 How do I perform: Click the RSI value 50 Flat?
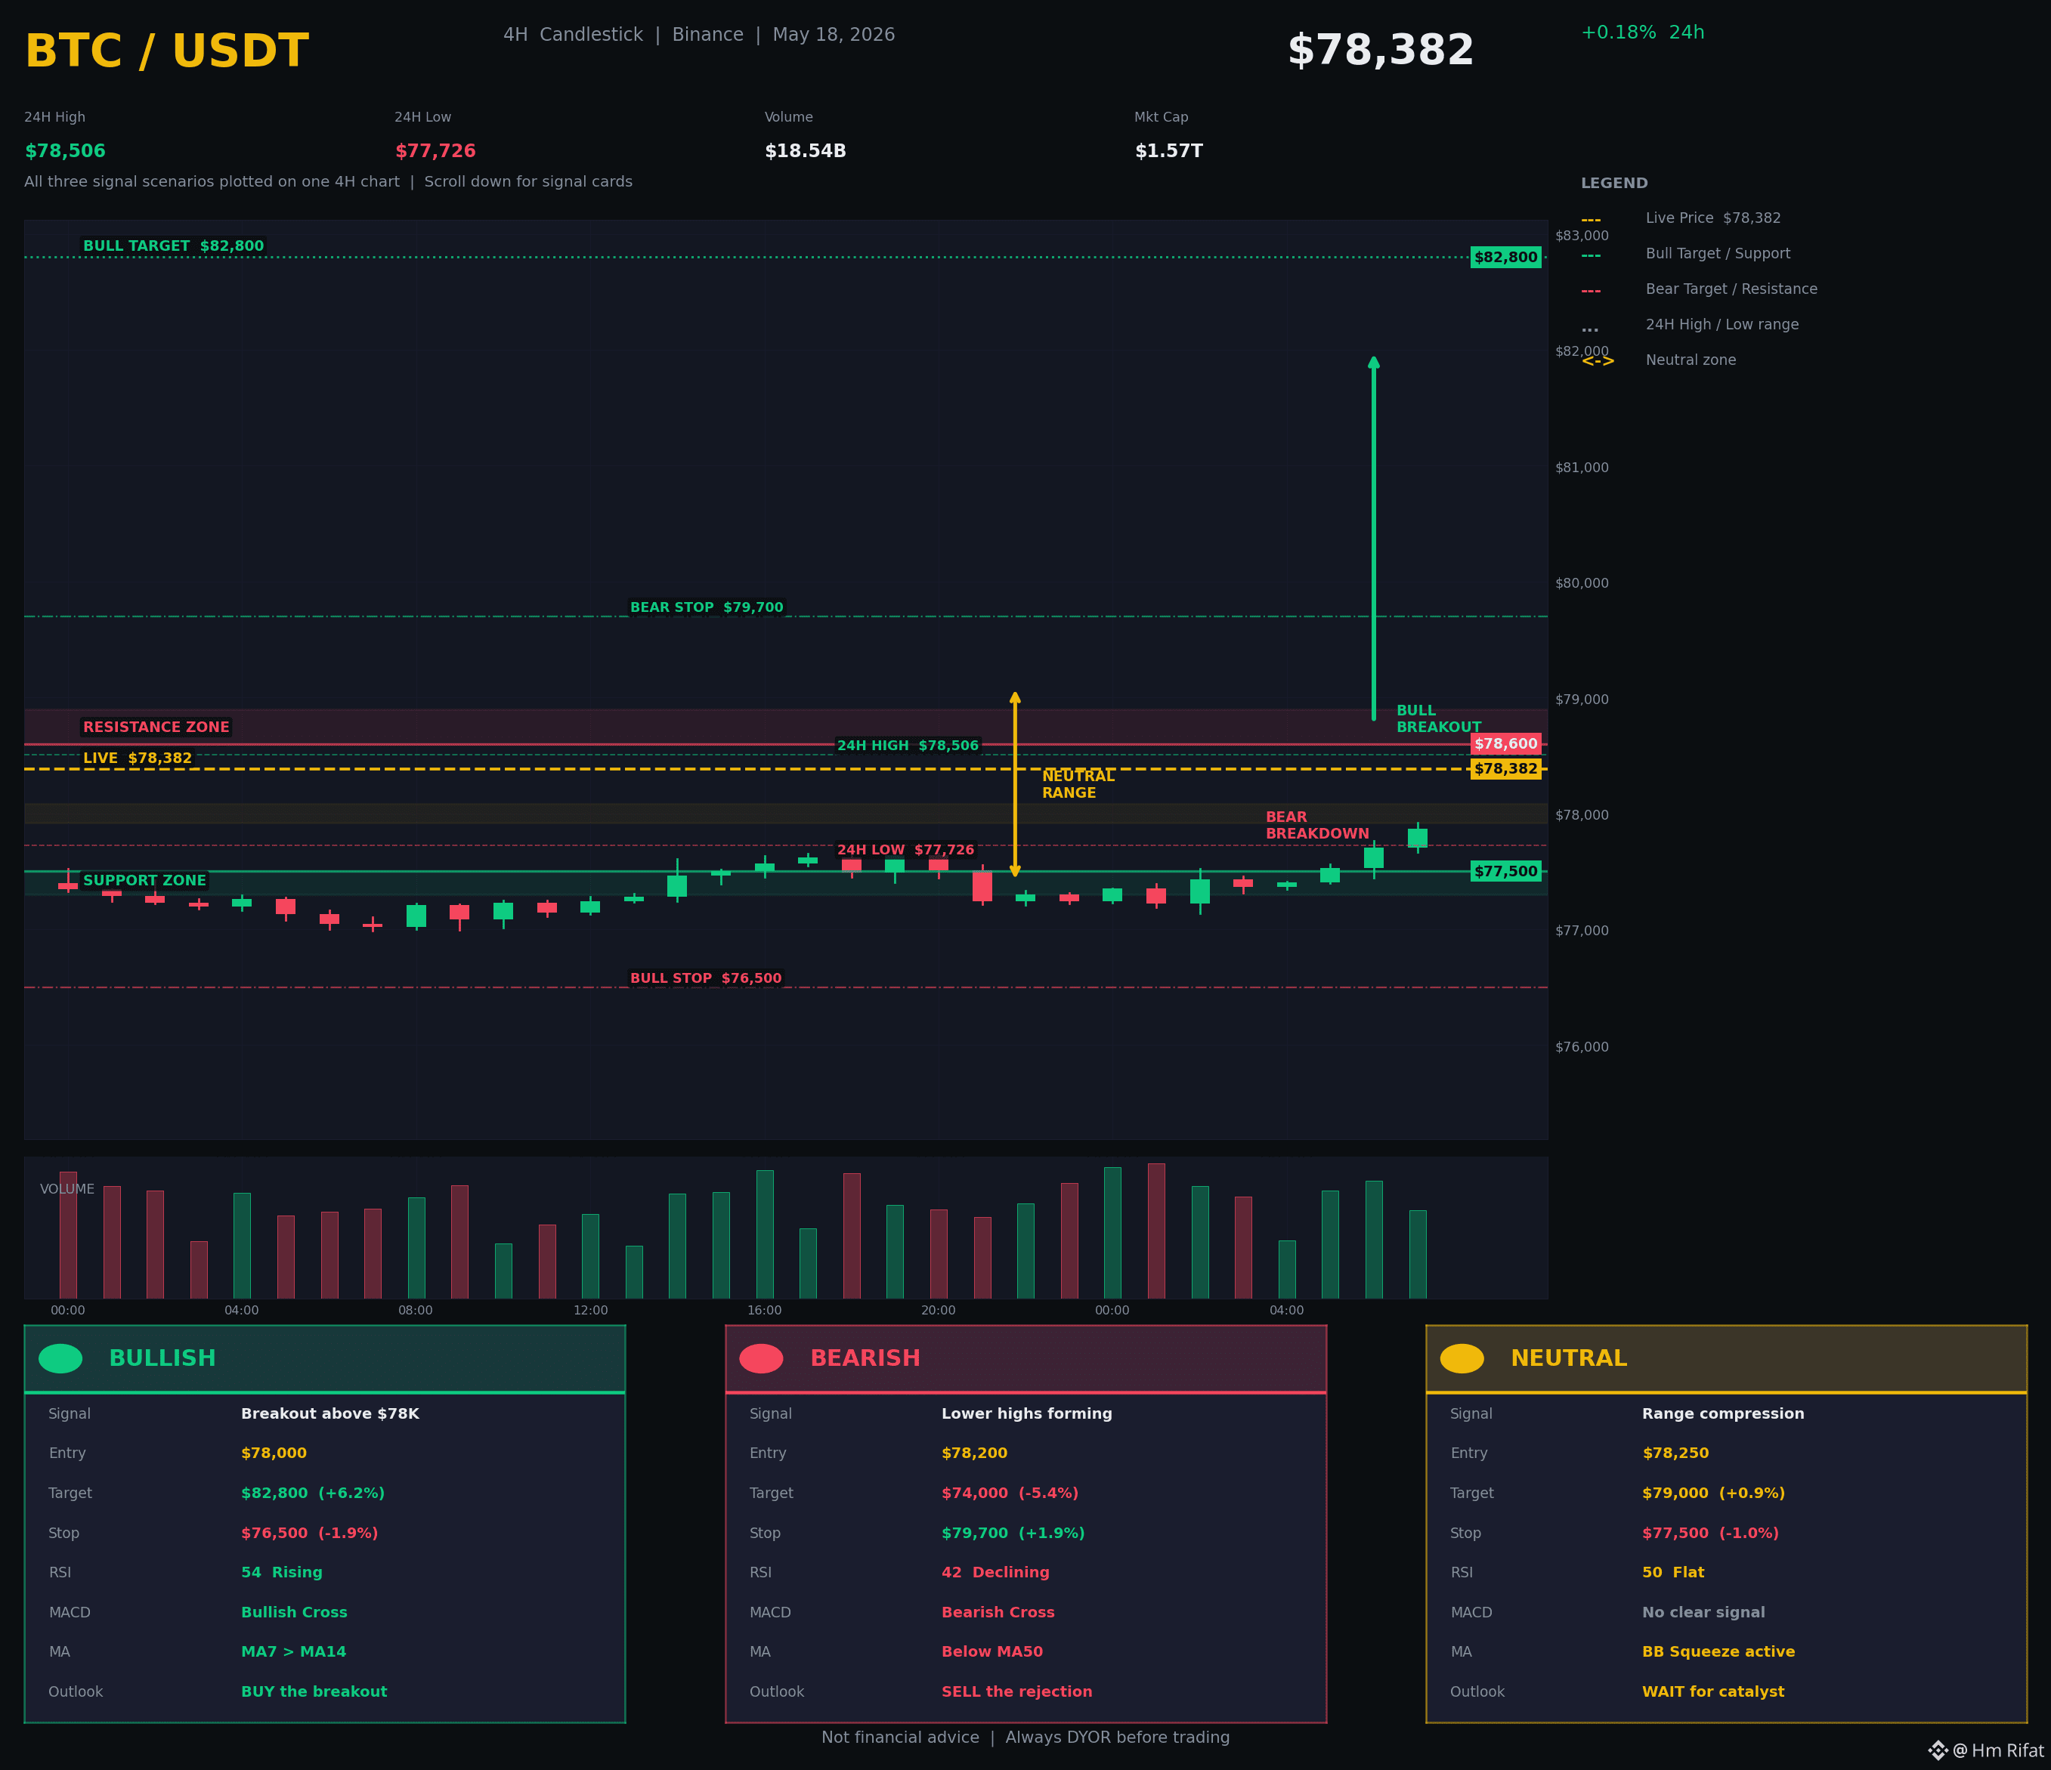click(x=1674, y=1572)
